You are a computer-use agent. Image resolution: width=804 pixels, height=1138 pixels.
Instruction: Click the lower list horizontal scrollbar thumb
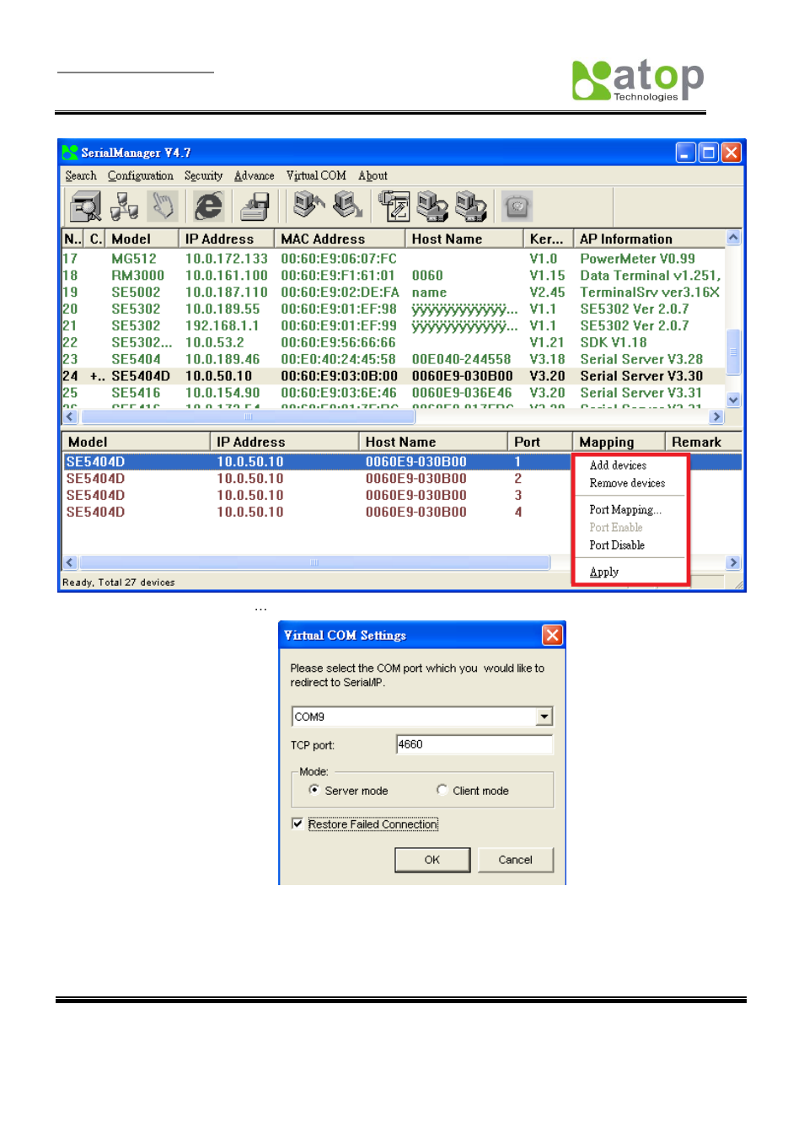(x=314, y=562)
